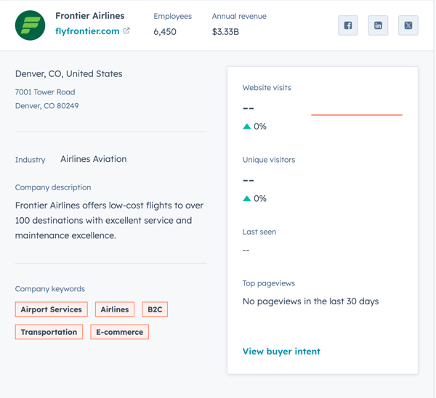Click the company description paragraph
Viewport: 436px width, 398px height.
pos(109,220)
